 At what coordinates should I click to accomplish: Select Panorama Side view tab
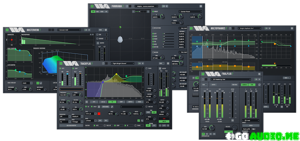(x=97, y=12)
